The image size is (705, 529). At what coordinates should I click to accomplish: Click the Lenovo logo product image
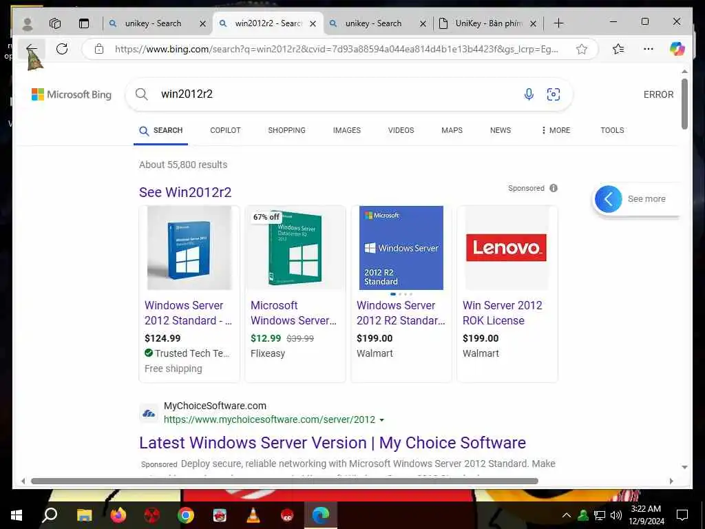click(x=507, y=248)
